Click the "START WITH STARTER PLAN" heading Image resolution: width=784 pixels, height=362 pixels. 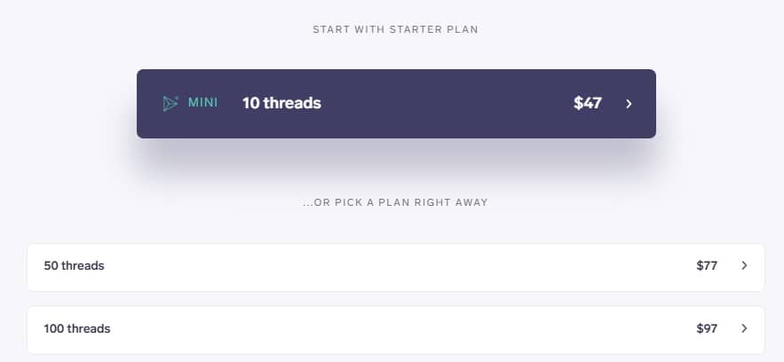point(395,29)
